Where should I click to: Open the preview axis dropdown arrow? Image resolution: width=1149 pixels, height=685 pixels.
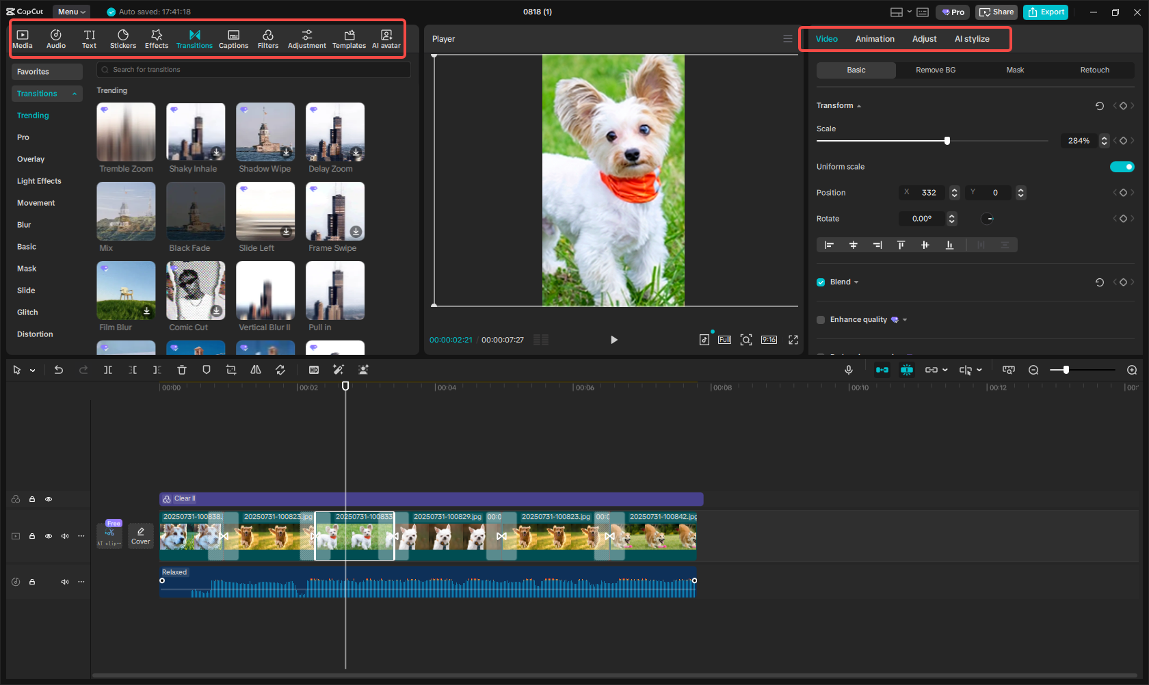pyautogui.click(x=979, y=370)
